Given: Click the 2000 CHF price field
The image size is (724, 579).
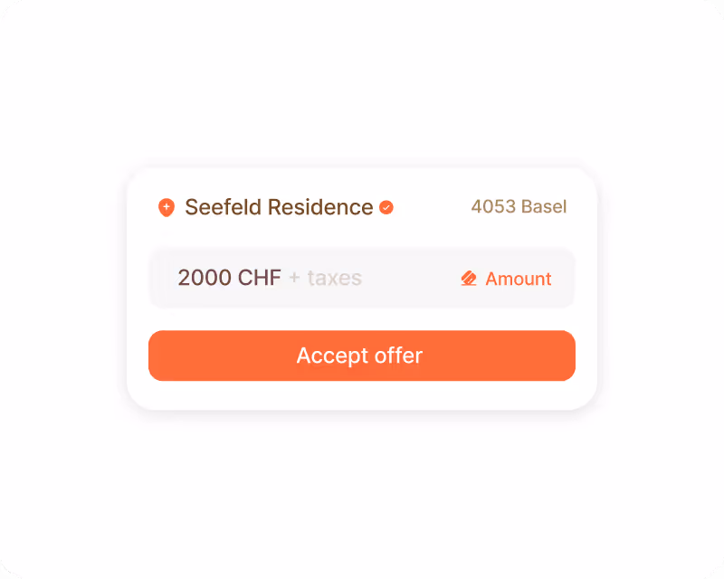Looking at the screenshot, I should click(x=229, y=278).
